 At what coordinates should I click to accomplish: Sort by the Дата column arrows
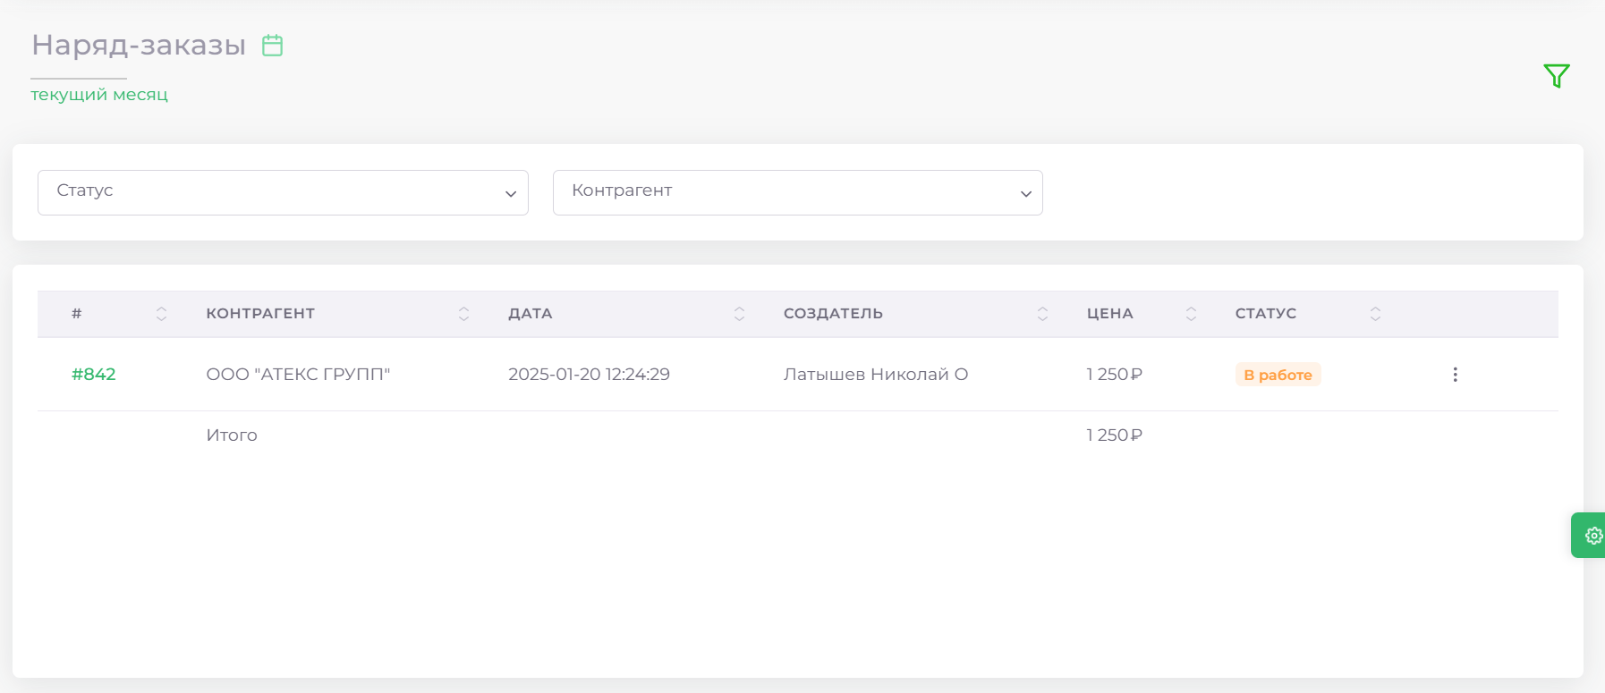(x=739, y=314)
